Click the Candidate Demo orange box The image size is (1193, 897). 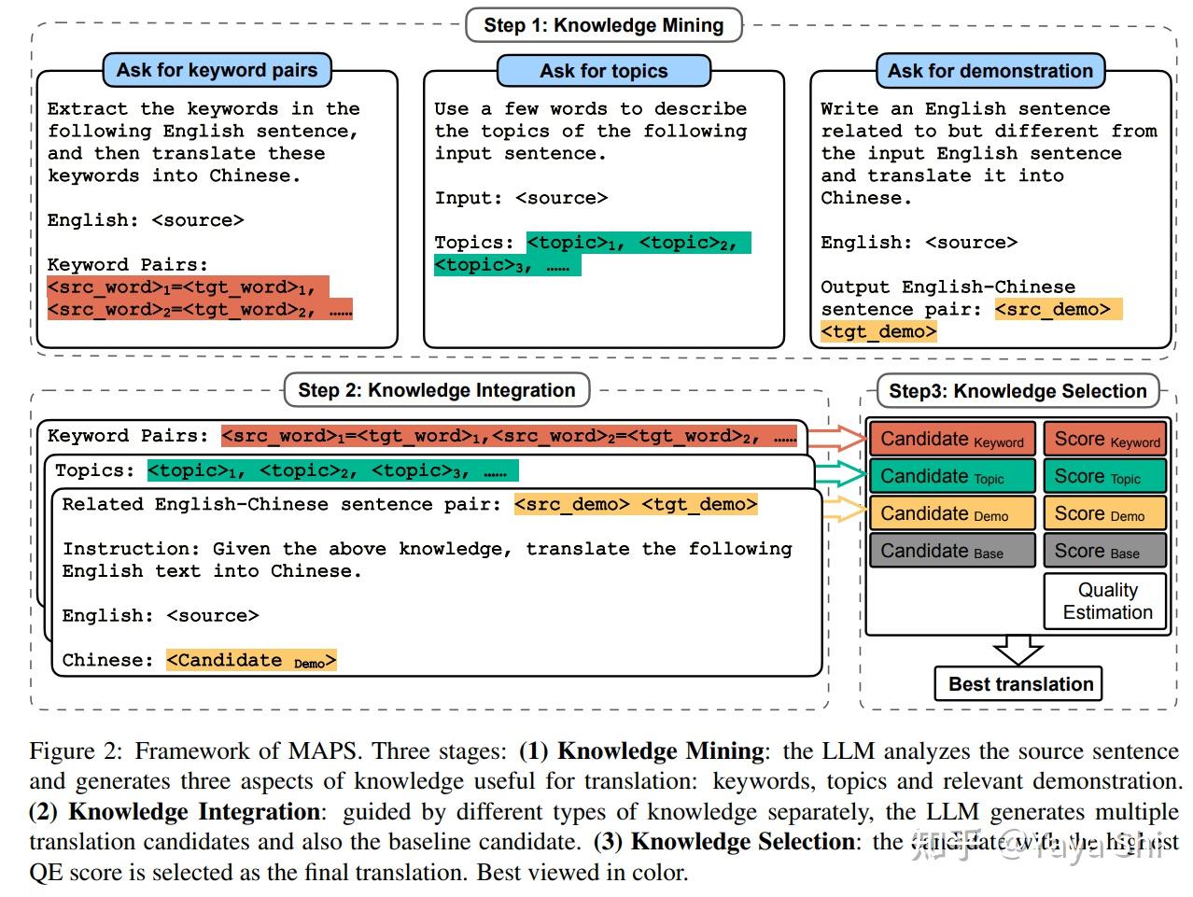pos(951,513)
